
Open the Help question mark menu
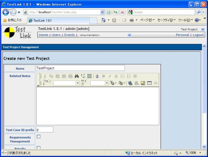point(198,20)
